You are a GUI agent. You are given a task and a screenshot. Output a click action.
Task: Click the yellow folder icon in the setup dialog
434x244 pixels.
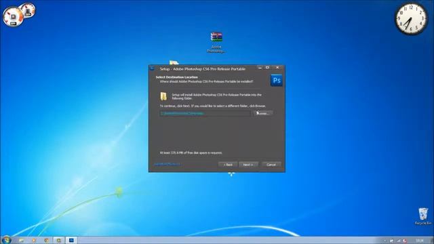click(x=163, y=96)
